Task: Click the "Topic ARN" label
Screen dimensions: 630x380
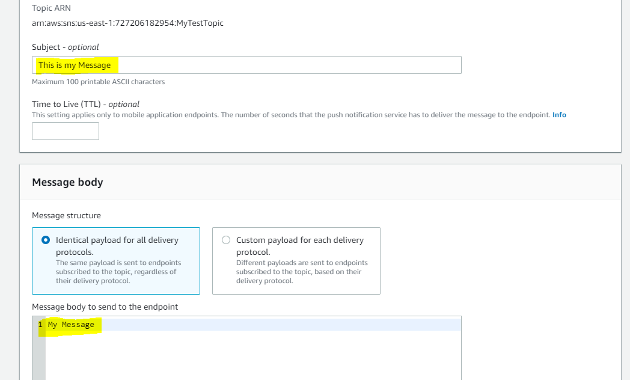Action: click(50, 9)
